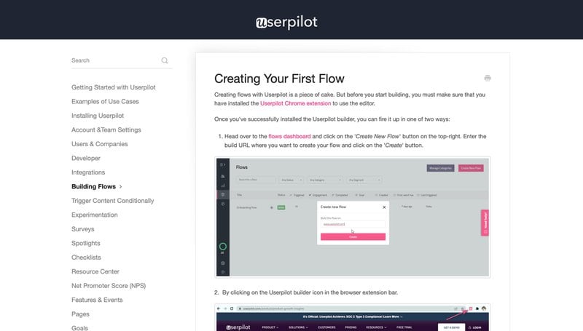583x331 pixels.
Task: Follow the Userpilot Chrome extension link
Action: [295, 103]
